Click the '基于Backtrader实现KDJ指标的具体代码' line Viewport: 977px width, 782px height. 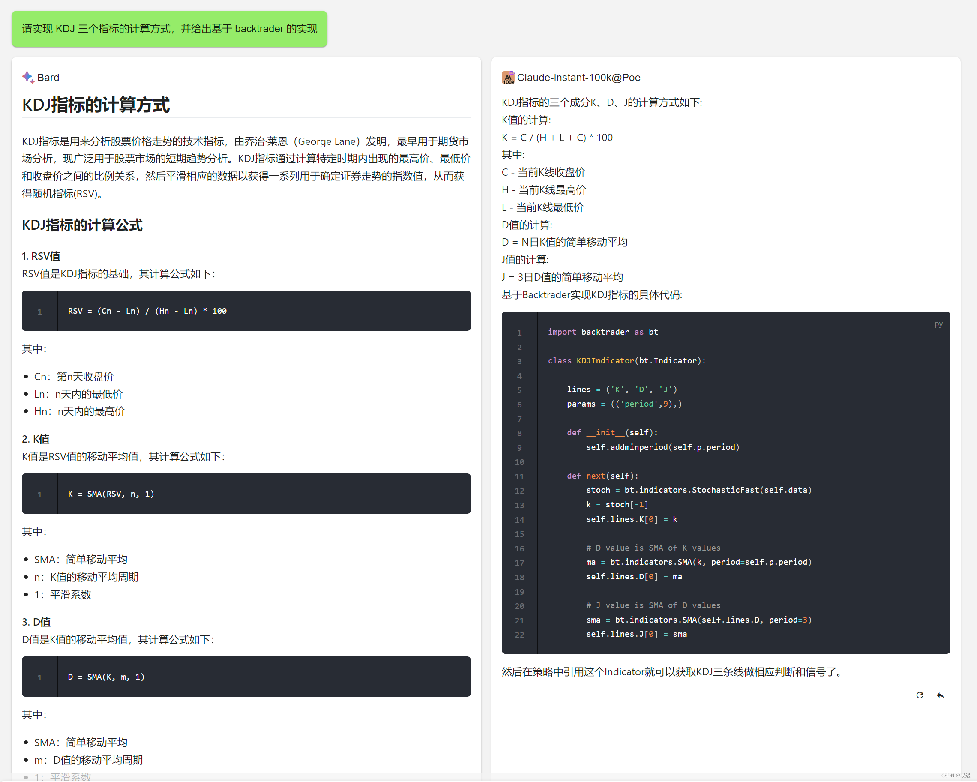592,294
